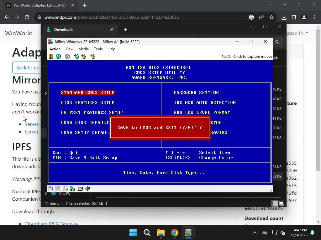Send Ctrl+Alt+Esc via the toolbar icon
This screenshot has height=240, width=321.
click(84, 56)
